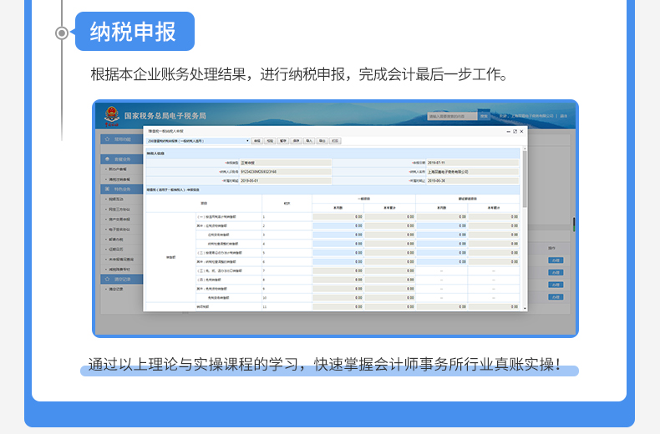Click the 退出 logout link
This screenshot has height=434, width=660.
click(x=563, y=116)
